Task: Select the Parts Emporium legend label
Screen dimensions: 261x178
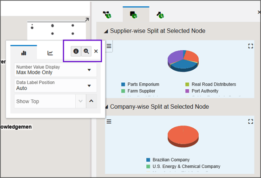Action: click(x=144, y=84)
